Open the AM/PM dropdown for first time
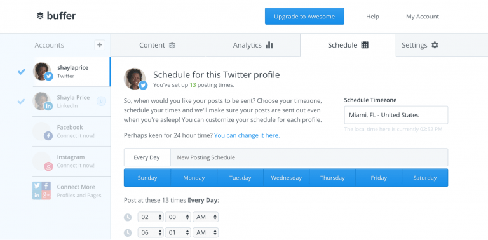488x240 pixels. pyautogui.click(x=205, y=217)
